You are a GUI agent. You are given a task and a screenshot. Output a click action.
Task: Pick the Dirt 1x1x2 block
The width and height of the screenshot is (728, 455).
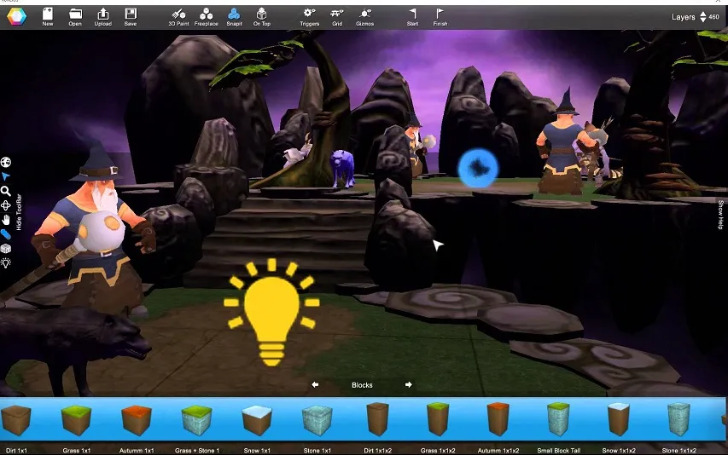[377, 419]
